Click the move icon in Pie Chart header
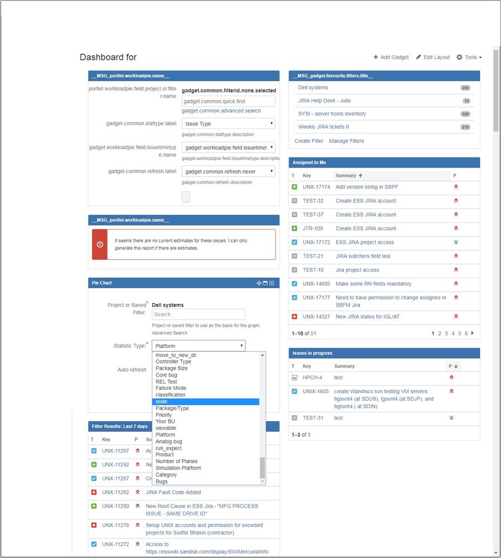Image resolution: width=501 pixels, height=558 pixels. pos(259,283)
